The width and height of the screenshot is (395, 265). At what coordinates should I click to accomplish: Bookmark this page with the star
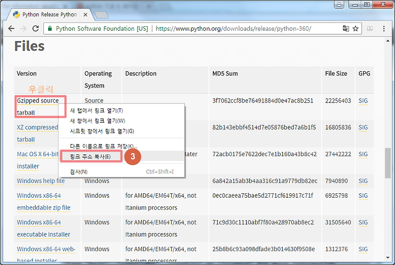tap(356, 28)
